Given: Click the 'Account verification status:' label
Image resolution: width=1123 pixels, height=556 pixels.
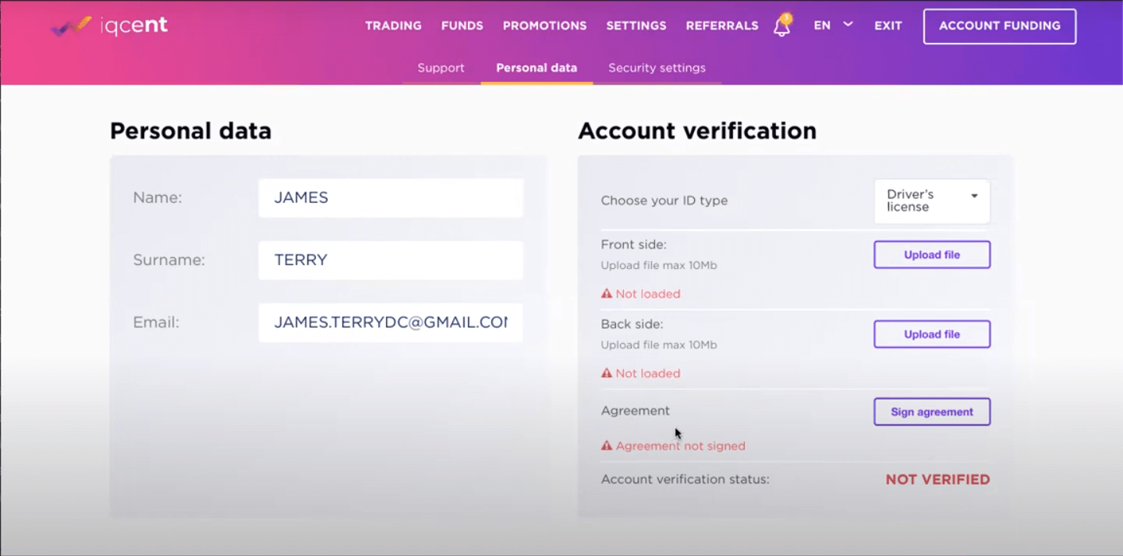Looking at the screenshot, I should tap(685, 479).
